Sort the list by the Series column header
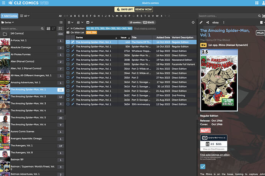265x176 pixels. 96,38
